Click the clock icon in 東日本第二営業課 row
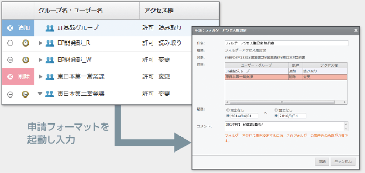Image resolution: width=365 pixels, height=173 pixels. [26, 94]
